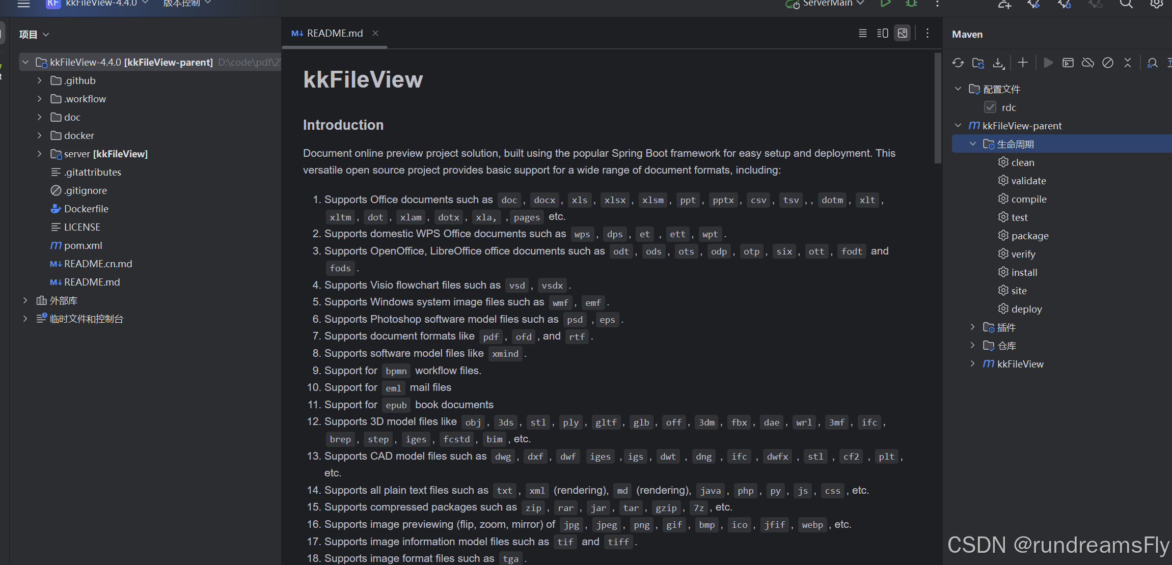Reload all Maven projects

[958, 63]
